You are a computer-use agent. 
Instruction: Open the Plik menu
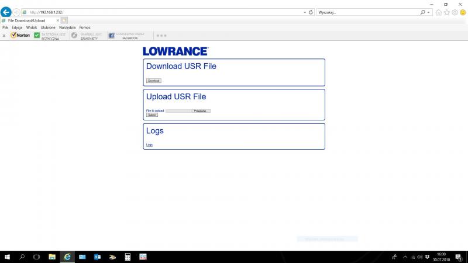point(5,27)
